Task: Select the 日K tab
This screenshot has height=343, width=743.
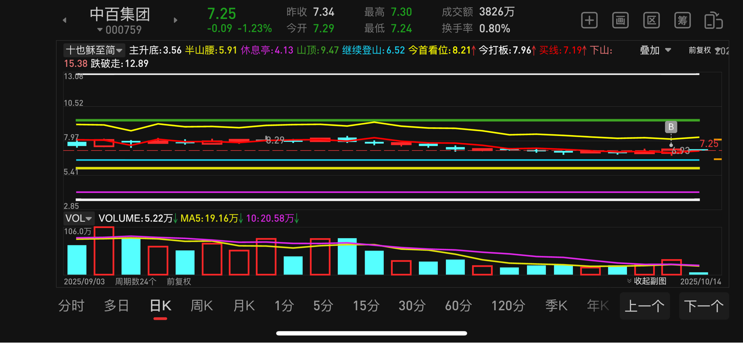Action: tap(160, 306)
